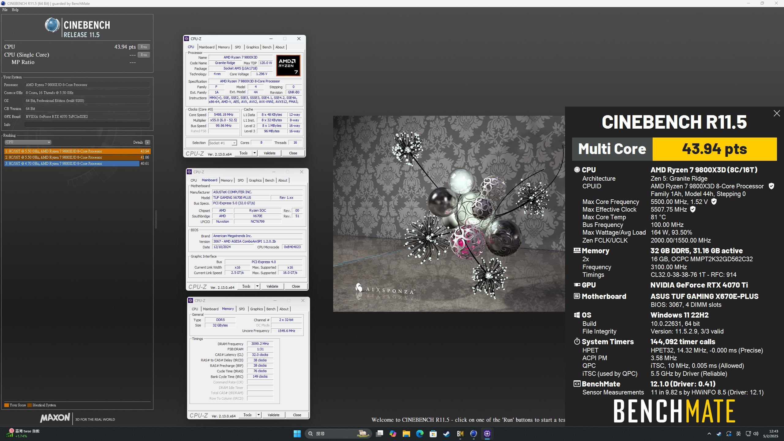Click Validate in the top CPU-Z window
The width and height of the screenshot is (784, 441).
point(269,153)
